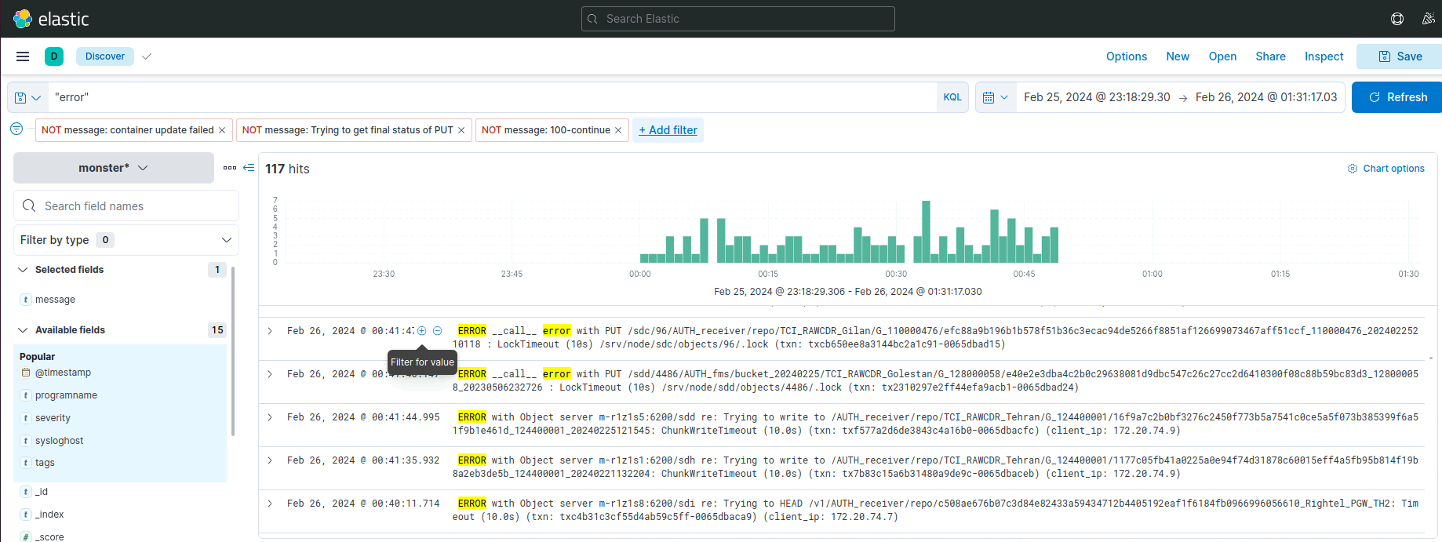Toggle the KQL query language switch
The height and width of the screenshot is (542, 1442).
952,97
